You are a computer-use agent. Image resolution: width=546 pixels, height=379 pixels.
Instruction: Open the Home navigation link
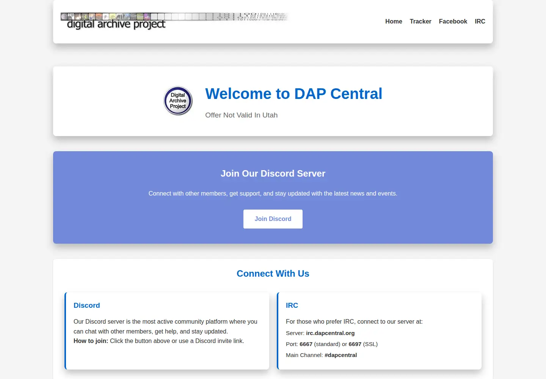[x=394, y=22]
